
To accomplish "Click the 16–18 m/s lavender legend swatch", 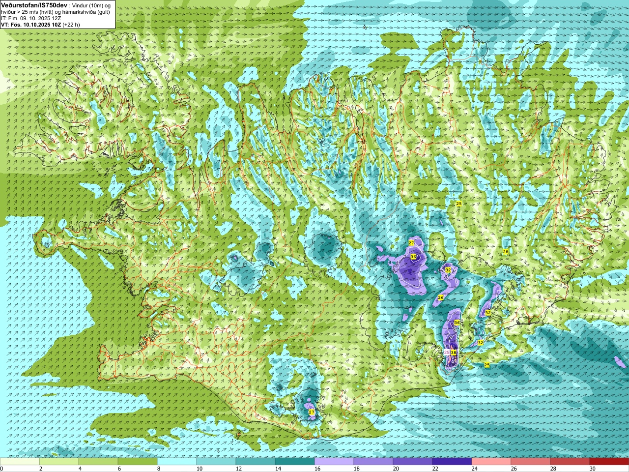I will click(334, 462).
